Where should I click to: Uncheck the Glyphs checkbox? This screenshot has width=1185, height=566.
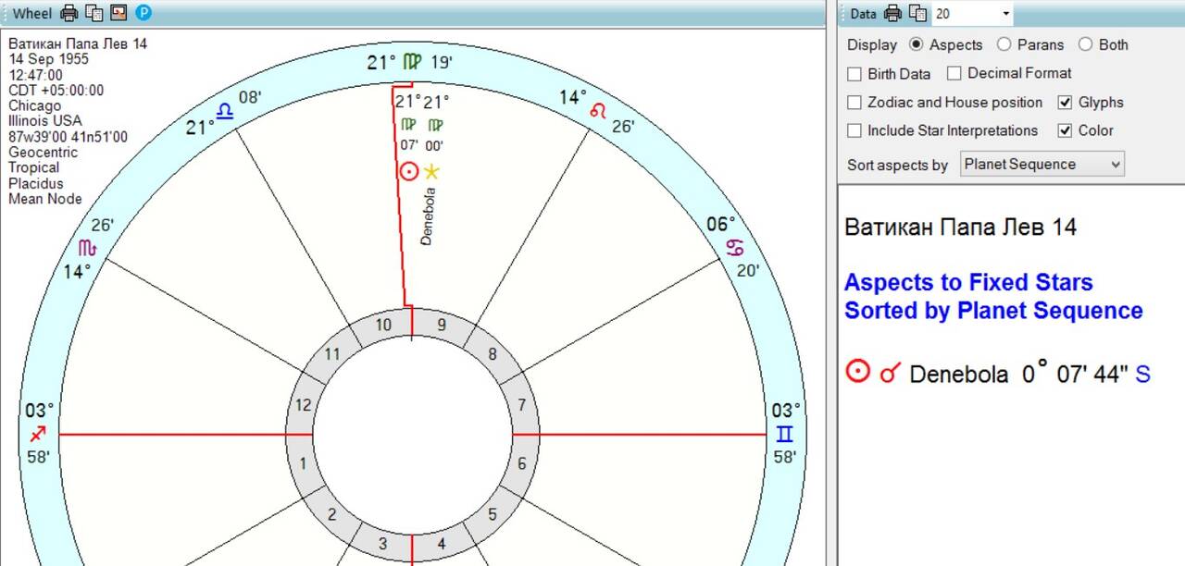[1091, 103]
